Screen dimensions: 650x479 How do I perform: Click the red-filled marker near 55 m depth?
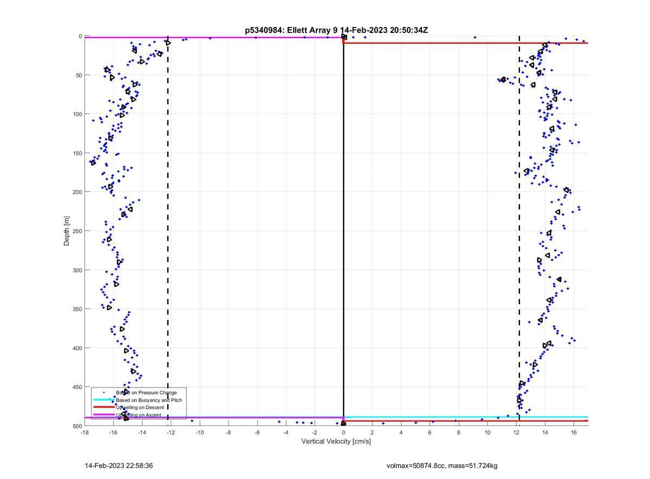coord(503,80)
